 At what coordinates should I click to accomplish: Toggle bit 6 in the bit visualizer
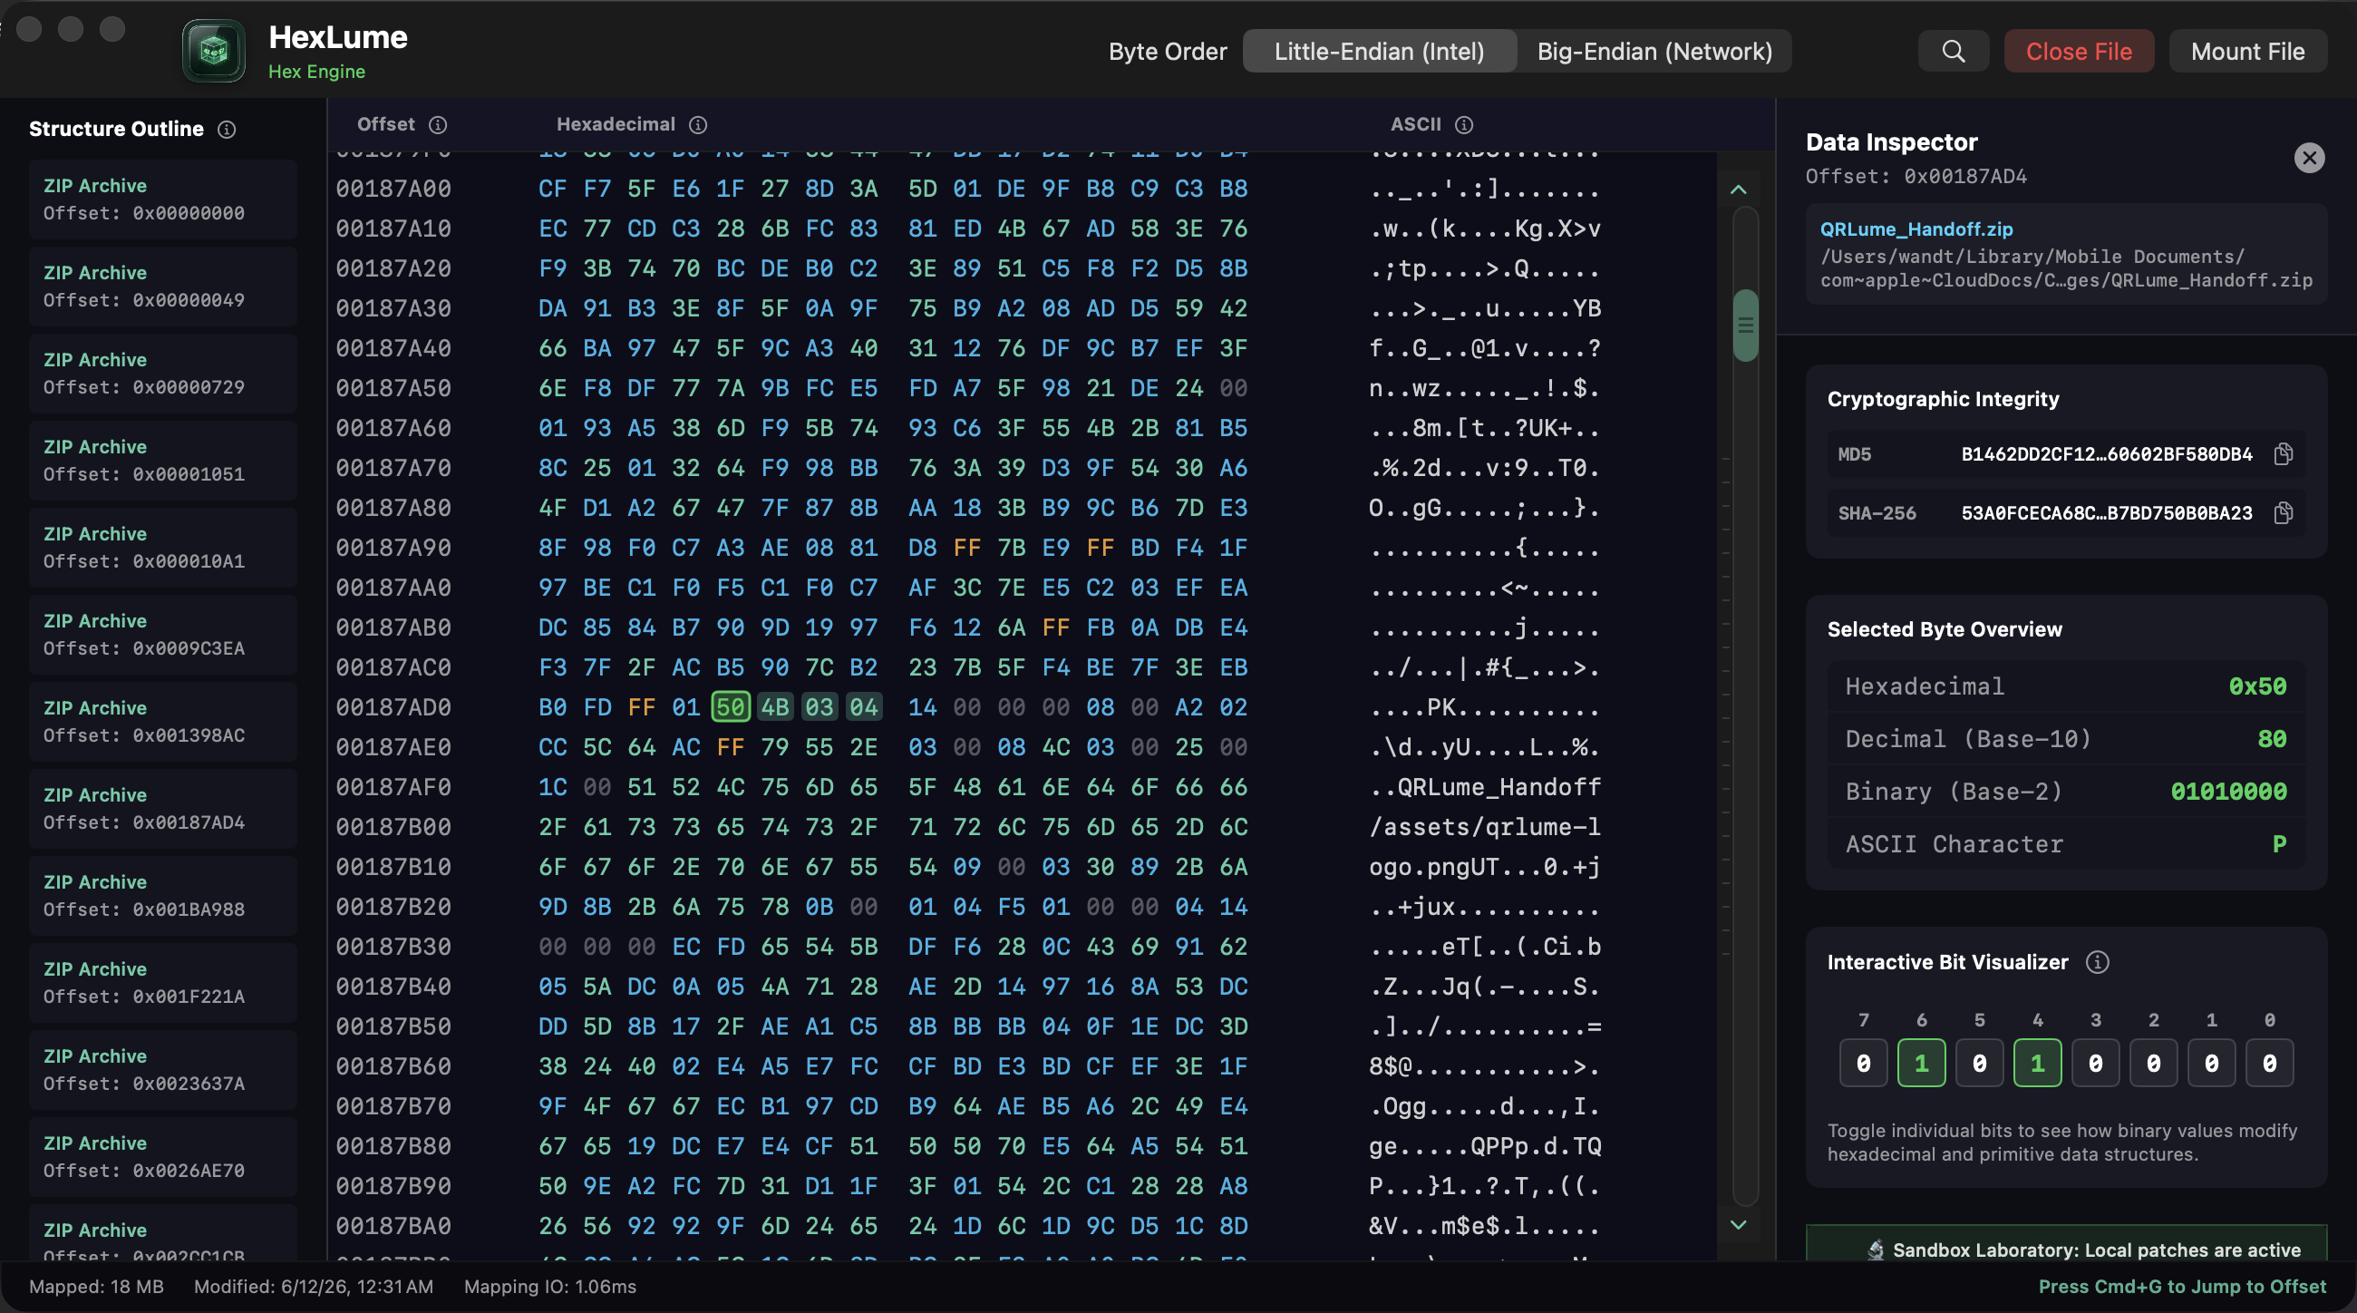tap(1922, 1064)
